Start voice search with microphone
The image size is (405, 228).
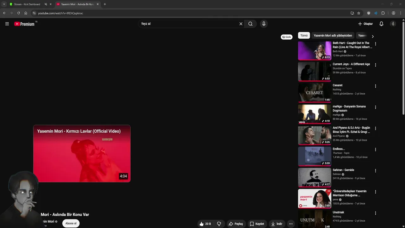tap(264, 24)
